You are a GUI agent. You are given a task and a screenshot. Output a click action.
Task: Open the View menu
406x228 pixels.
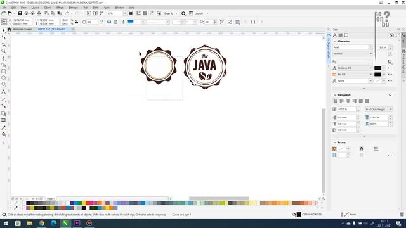coord(23,8)
